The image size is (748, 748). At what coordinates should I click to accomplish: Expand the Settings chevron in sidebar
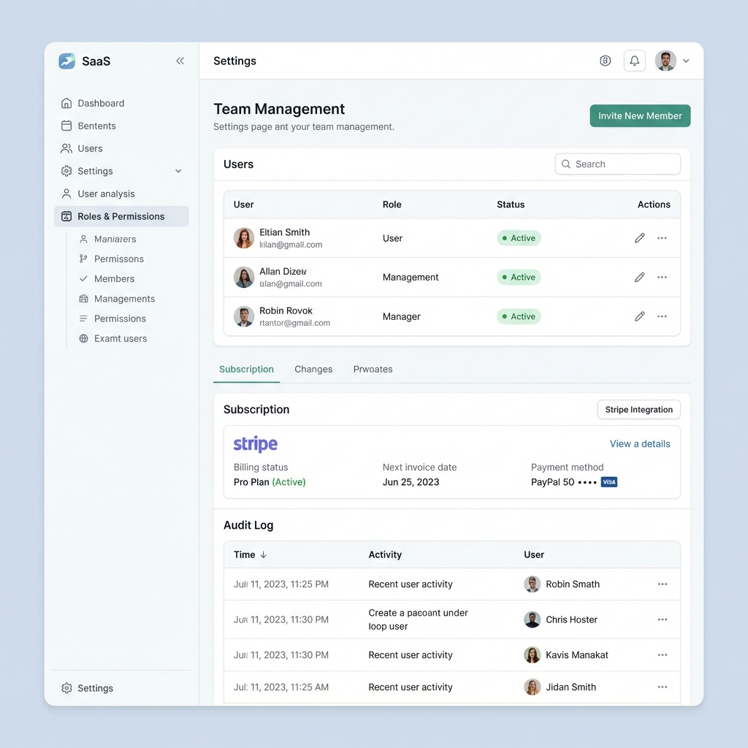pos(178,171)
